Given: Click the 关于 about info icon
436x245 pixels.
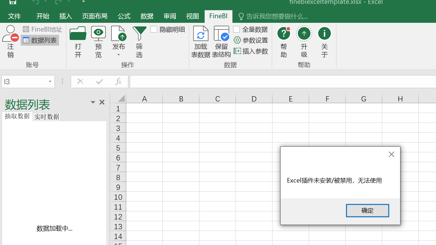Looking at the screenshot, I should pos(325,34).
